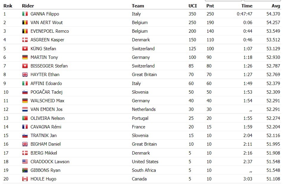
Task: Click the Canadian flag next to HOULE Hugo
Action: [25, 179]
